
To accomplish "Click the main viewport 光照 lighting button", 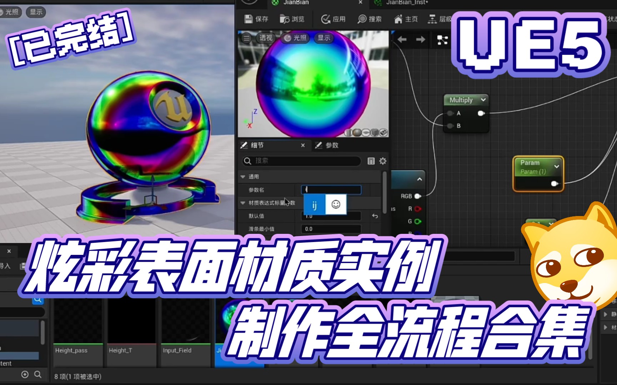I will (x=10, y=12).
